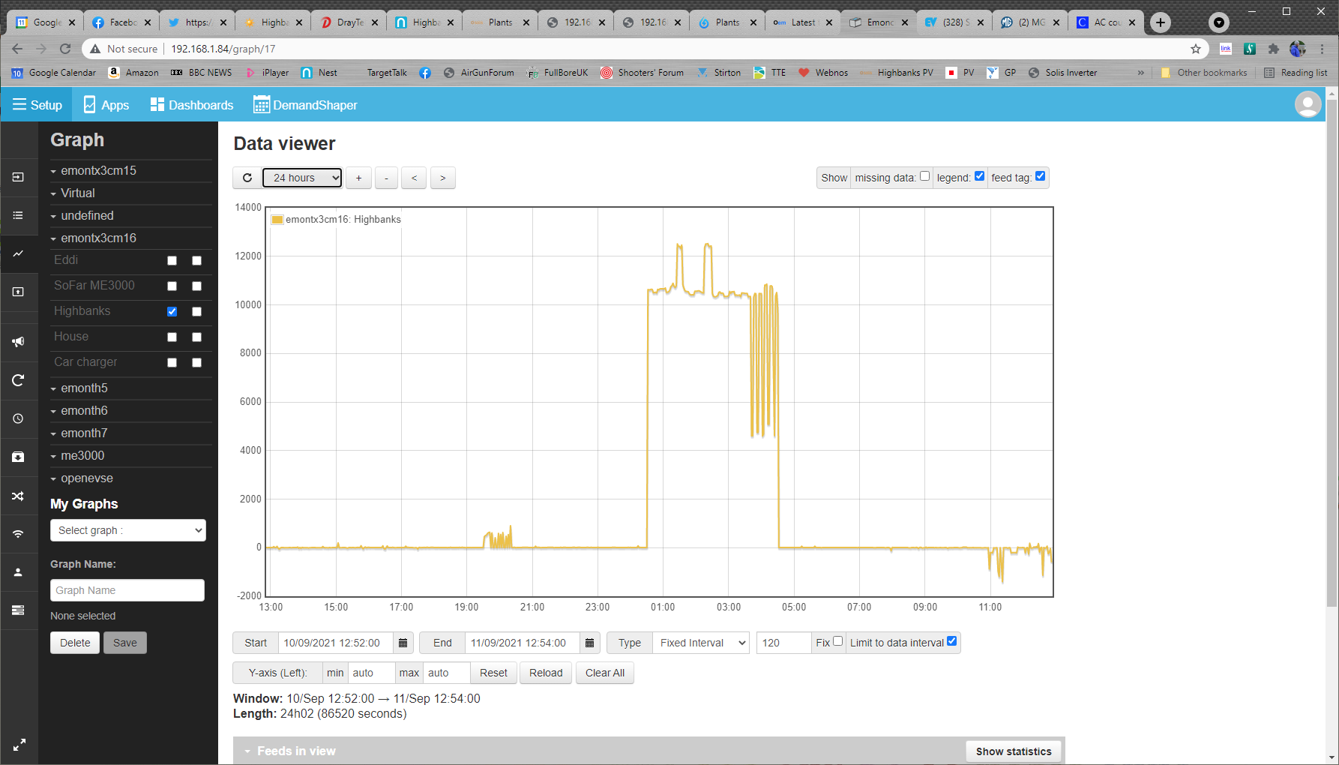Uncheck the Highbanks feed left checkbox

172,311
